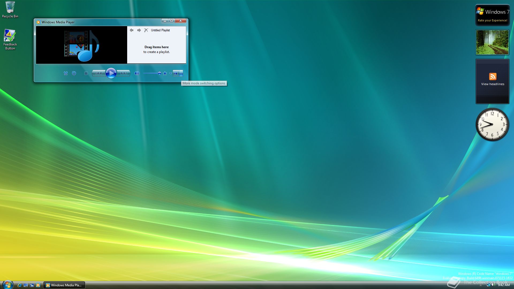
Task: Click the Drag items here playlist area
Action: 157,49
